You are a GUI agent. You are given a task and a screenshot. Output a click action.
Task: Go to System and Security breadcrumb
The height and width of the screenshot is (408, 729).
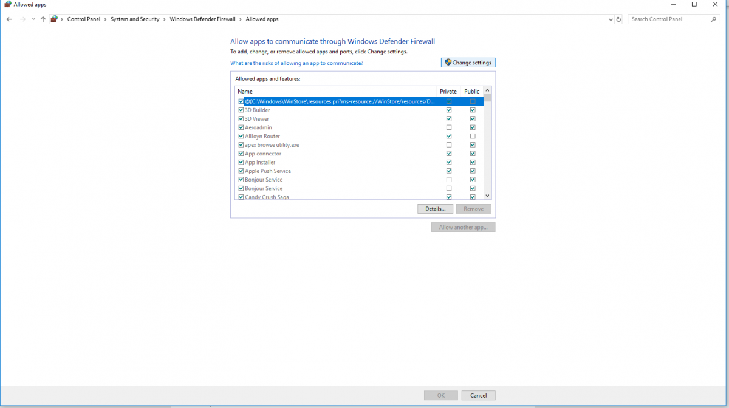(x=135, y=19)
